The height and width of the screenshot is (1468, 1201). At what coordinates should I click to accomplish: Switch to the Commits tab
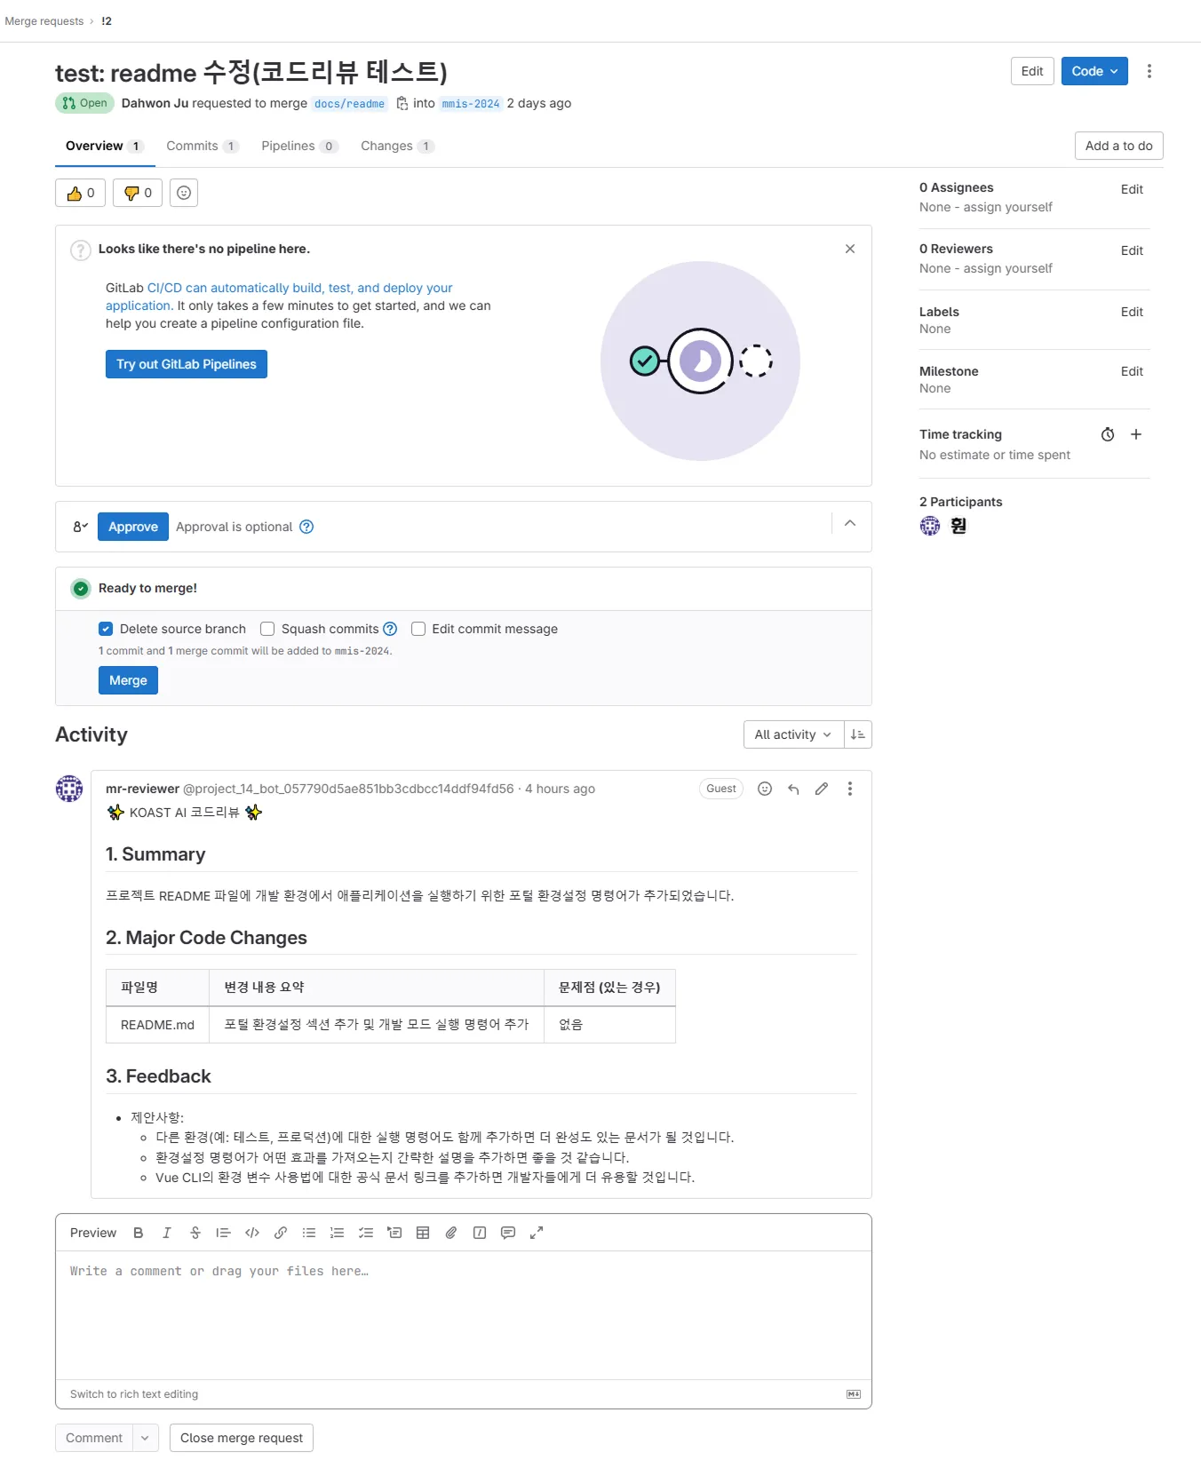coord(202,146)
